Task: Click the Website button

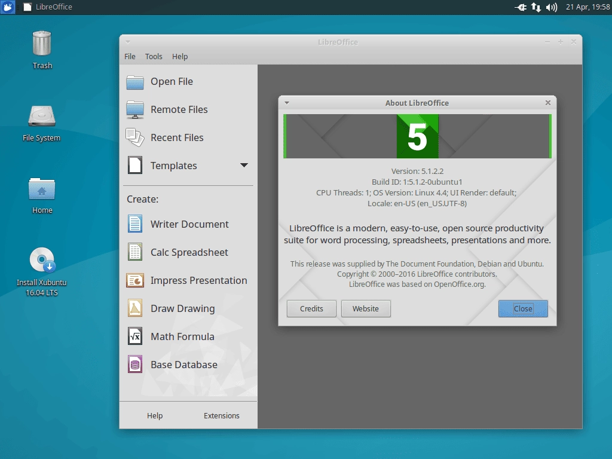Action: click(366, 309)
